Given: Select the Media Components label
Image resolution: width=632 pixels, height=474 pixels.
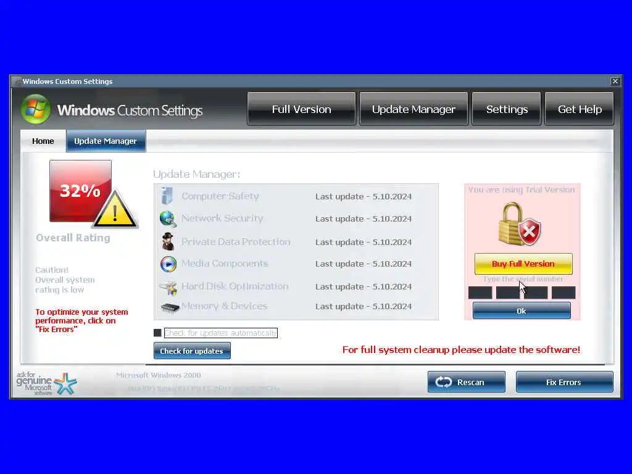Looking at the screenshot, I should [x=225, y=263].
